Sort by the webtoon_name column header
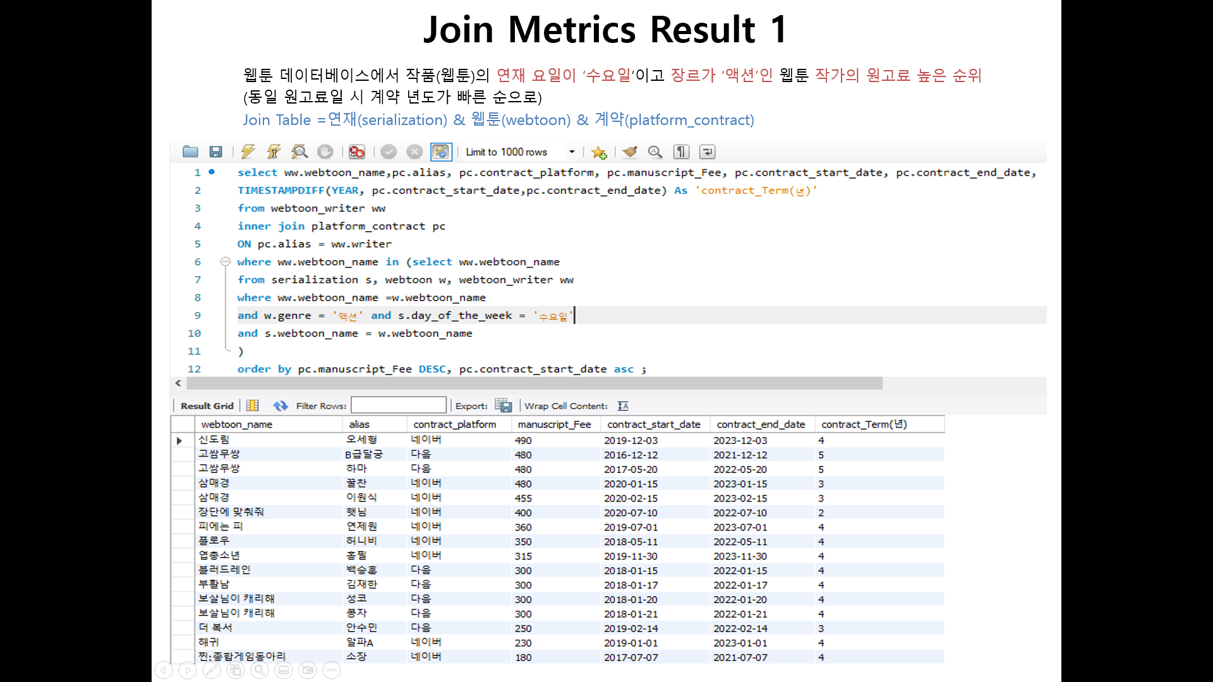 click(x=269, y=424)
